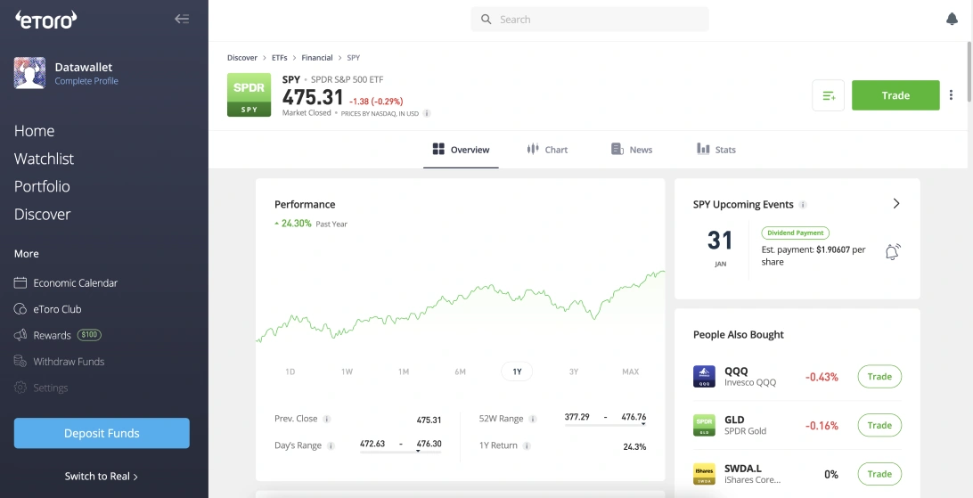Switch to the News tab
Image resolution: width=973 pixels, height=498 pixels.
[632, 150]
